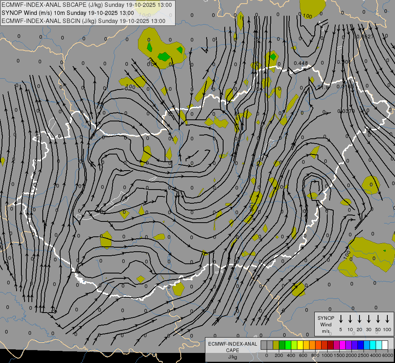Click the magenta swatch in CAPE legend

pos(343,345)
